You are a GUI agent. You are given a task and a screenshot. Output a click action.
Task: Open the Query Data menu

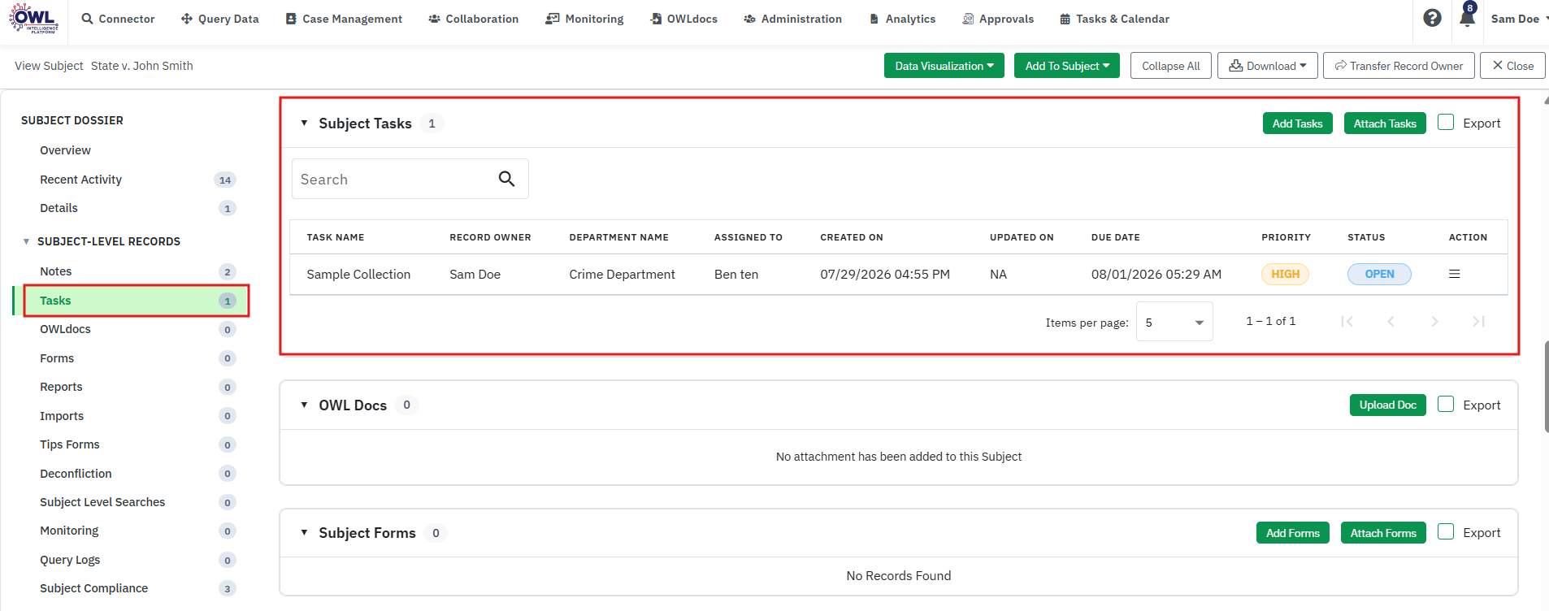coord(219,19)
